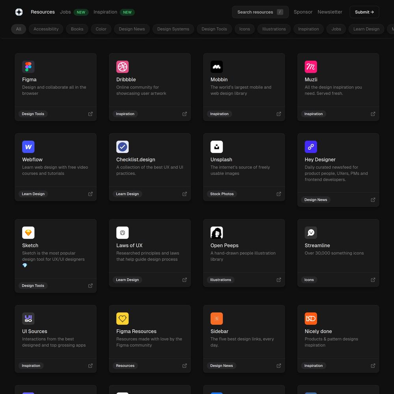
Task: Click the site logo in header
Action: (x=19, y=12)
